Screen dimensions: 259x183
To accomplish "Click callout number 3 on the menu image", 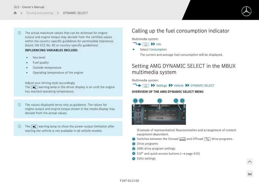I will coord(160,101).
